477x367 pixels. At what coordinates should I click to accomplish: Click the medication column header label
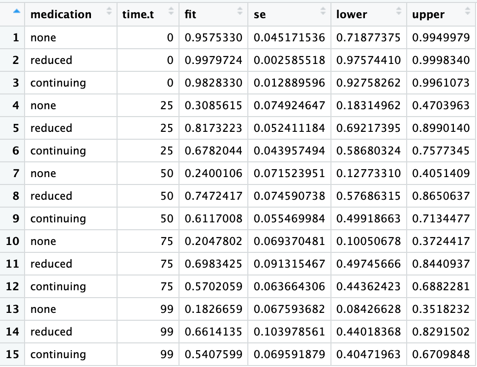click(x=61, y=14)
